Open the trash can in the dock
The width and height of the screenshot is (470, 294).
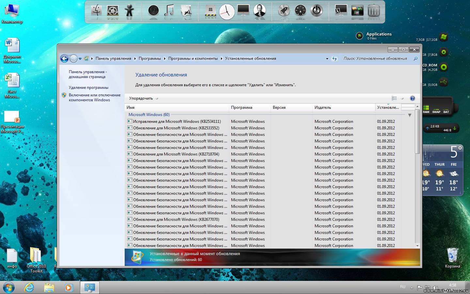tap(374, 10)
